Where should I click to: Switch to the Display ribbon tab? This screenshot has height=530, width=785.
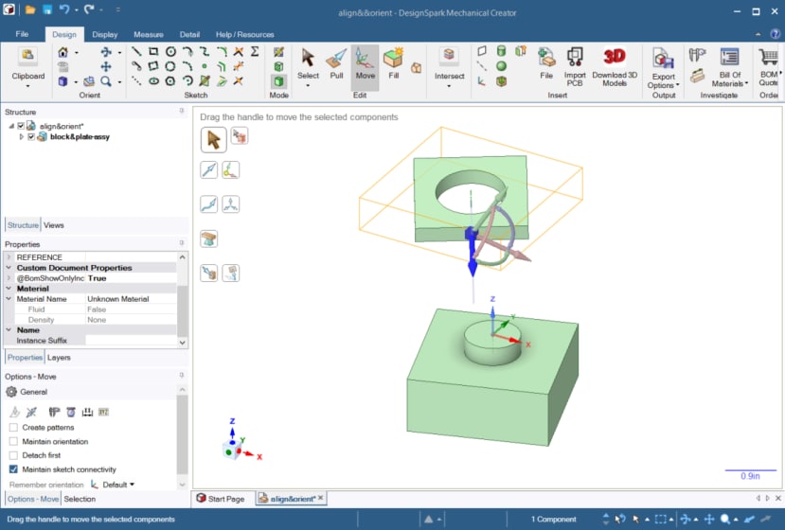[x=104, y=34]
